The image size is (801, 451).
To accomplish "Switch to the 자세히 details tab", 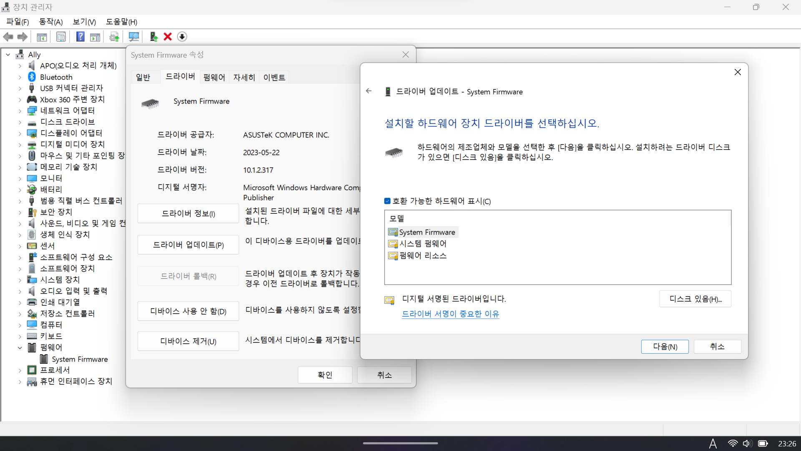I will coord(244,77).
